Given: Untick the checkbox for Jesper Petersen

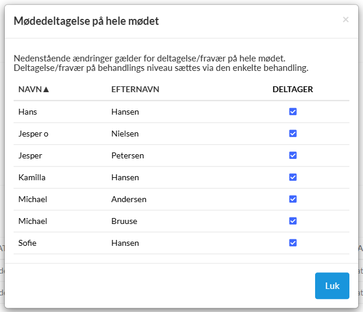Looking at the screenshot, I should [293, 155].
